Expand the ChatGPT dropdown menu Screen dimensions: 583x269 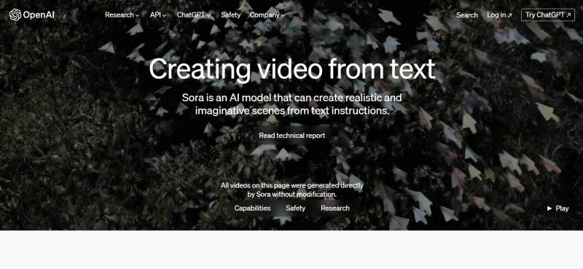coord(193,15)
